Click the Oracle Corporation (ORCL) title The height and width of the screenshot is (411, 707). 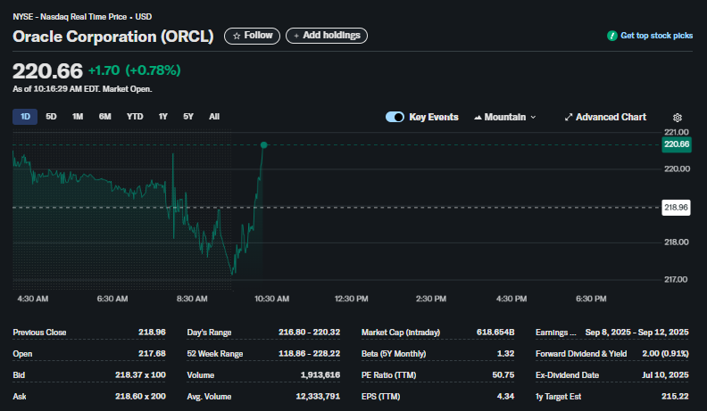coord(113,37)
